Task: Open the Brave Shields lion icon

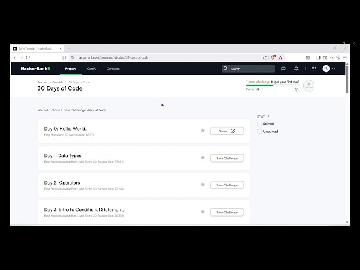Action: click(273, 57)
